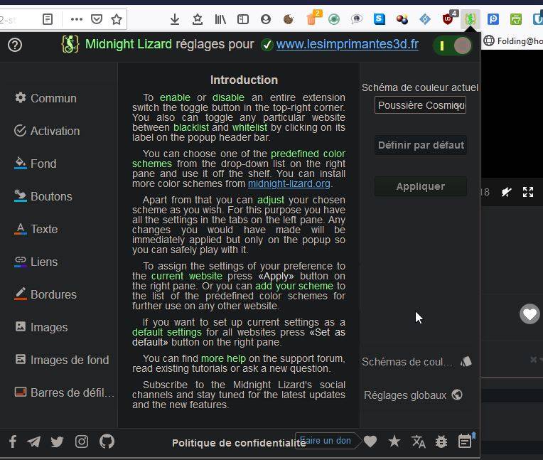Click the heart donate icon in footer
The image size is (543, 460).
click(370, 442)
